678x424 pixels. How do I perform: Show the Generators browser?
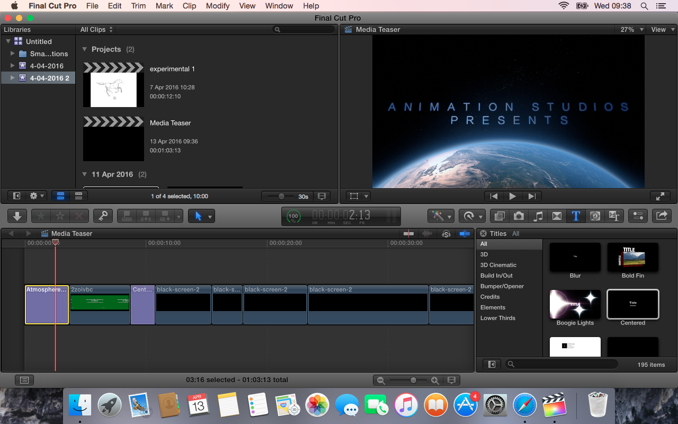point(595,216)
